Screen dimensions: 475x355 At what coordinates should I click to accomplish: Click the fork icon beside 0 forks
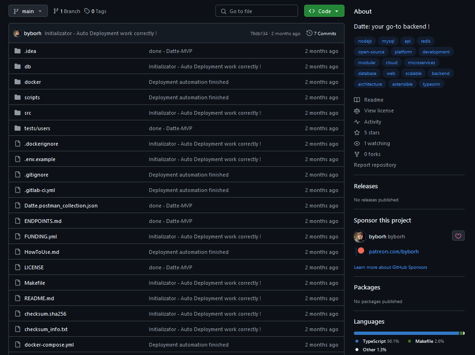pyautogui.click(x=357, y=154)
